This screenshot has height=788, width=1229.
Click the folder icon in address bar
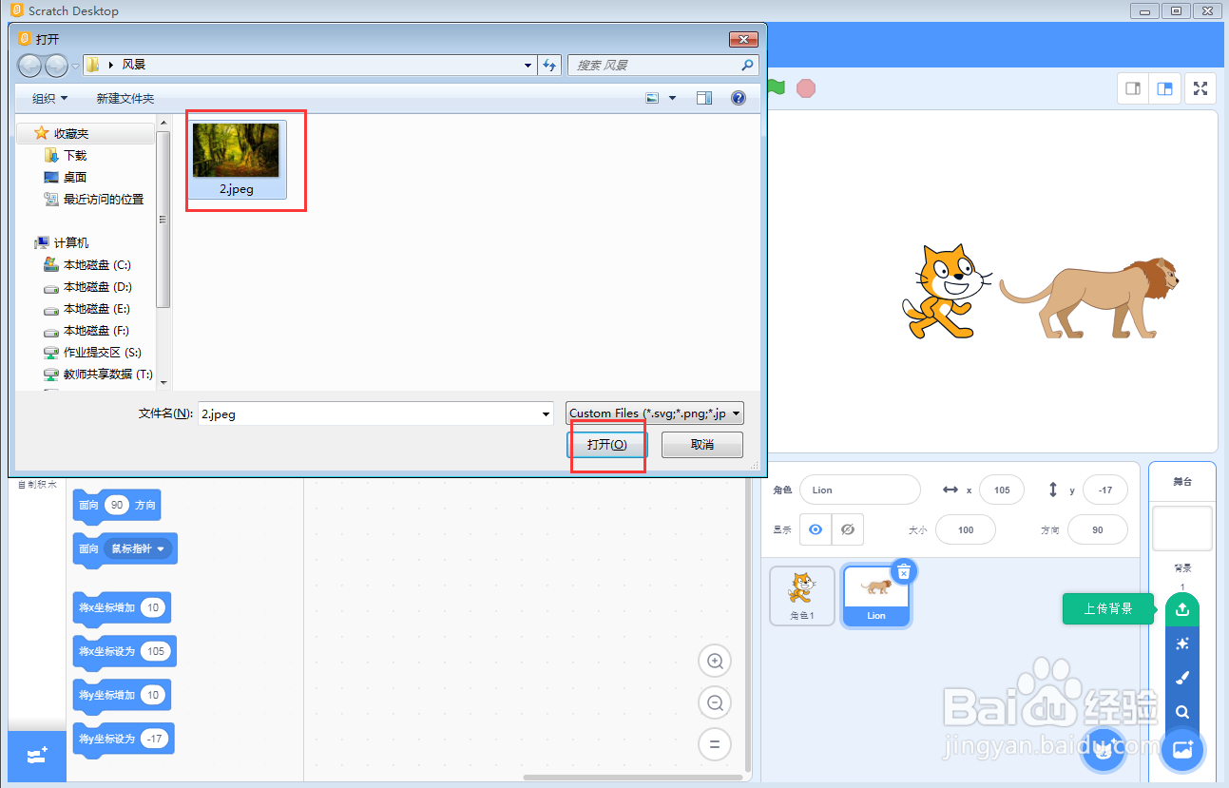tap(93, 66)
